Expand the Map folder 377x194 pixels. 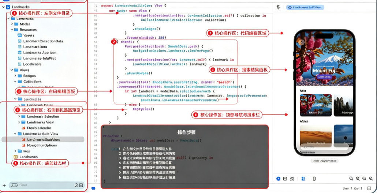[x=15, y=151]
